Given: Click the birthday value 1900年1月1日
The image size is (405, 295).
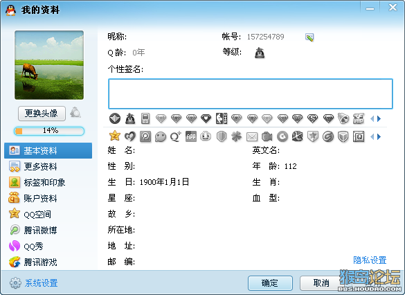Looking at the screenshot, I should 164,182.
